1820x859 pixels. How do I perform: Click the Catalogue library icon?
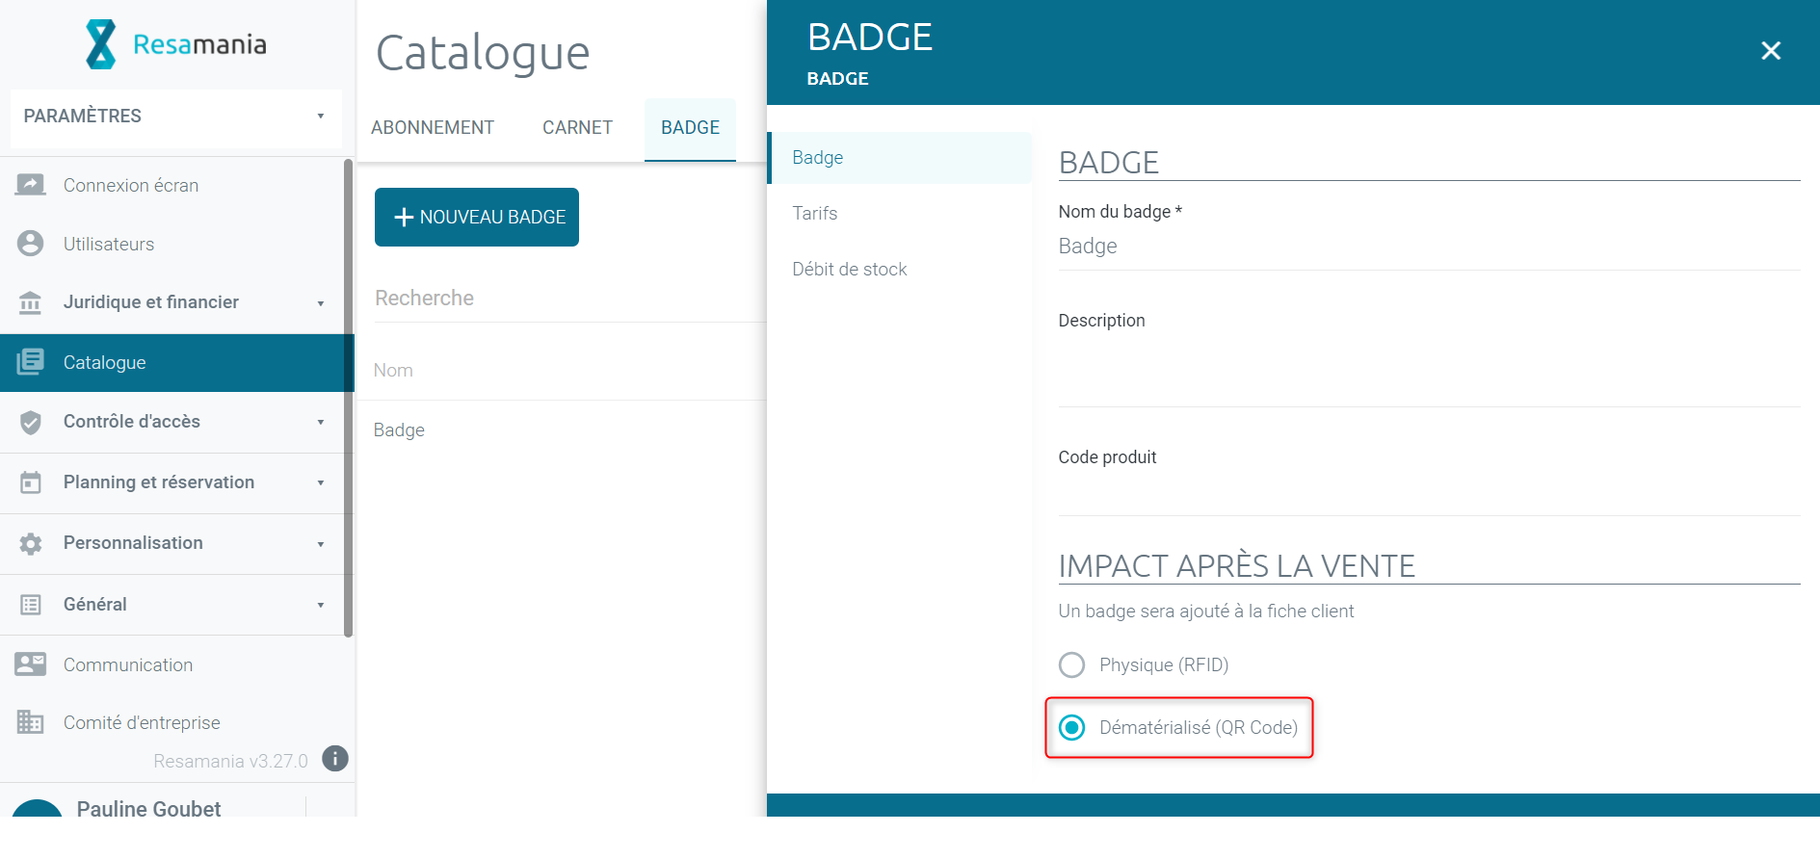pos(31,362)
